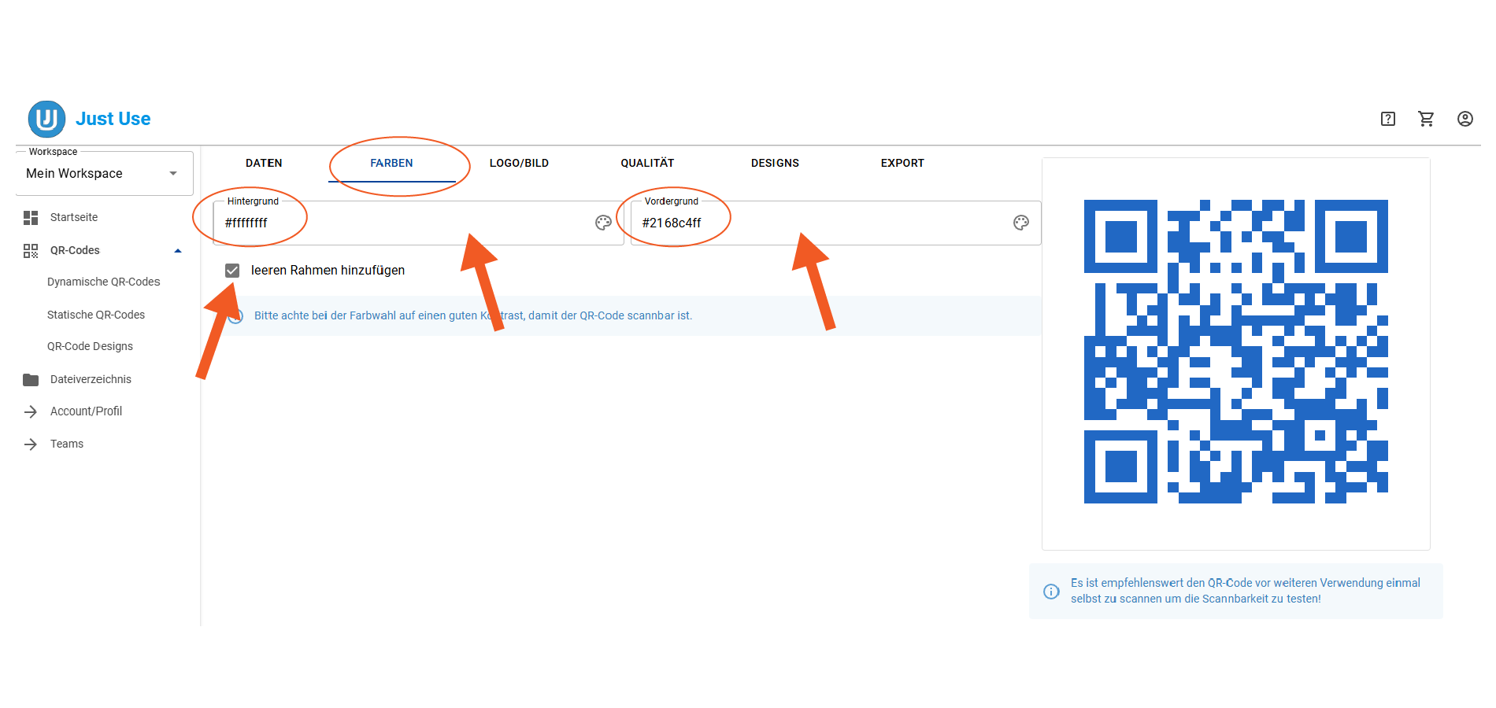Click the QR code preview image
The image size is (1496, 708).
coord(1235,352)
